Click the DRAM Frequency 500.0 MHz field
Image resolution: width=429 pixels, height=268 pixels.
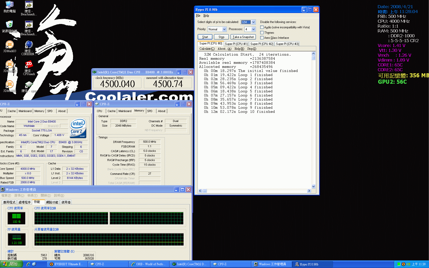coord(150,142)
